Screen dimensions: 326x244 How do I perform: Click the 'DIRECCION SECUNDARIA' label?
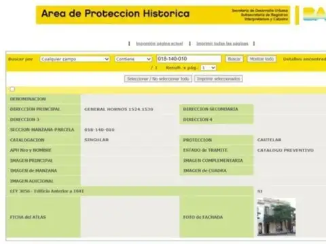pos(211,109)
